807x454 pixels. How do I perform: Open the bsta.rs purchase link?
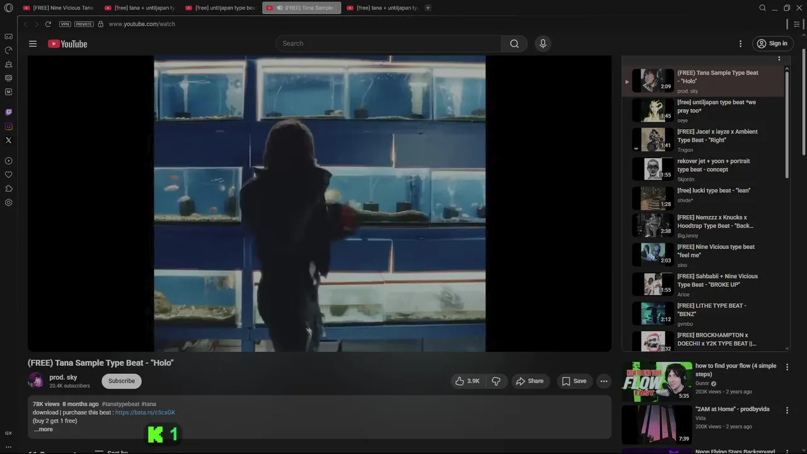point(145,412)
